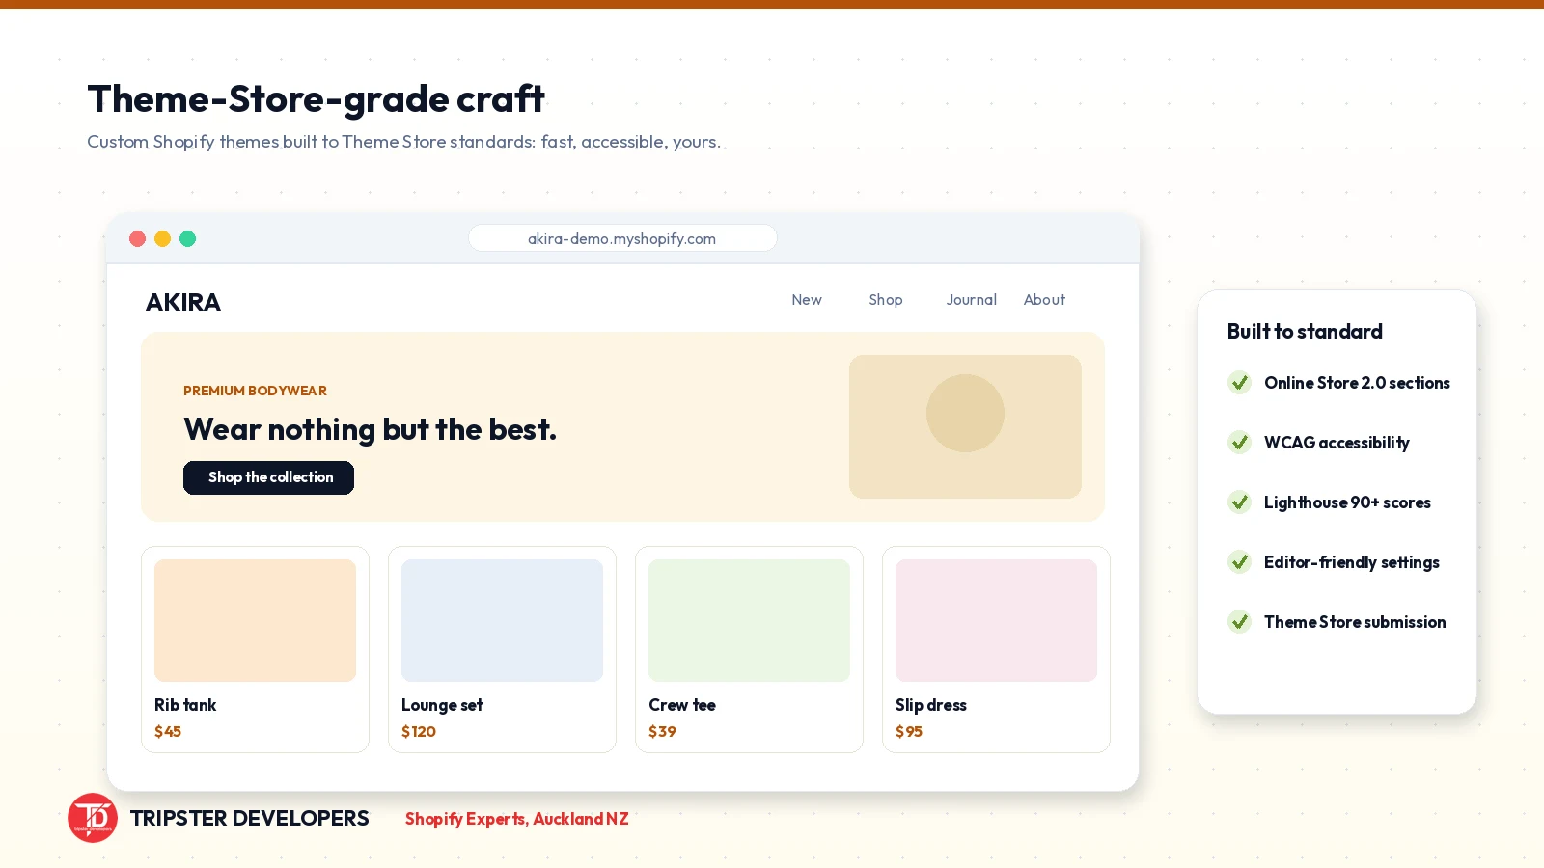Open the Journal menu item
1544x868 pixels.
pyautogui.click(x=971, y=300)
